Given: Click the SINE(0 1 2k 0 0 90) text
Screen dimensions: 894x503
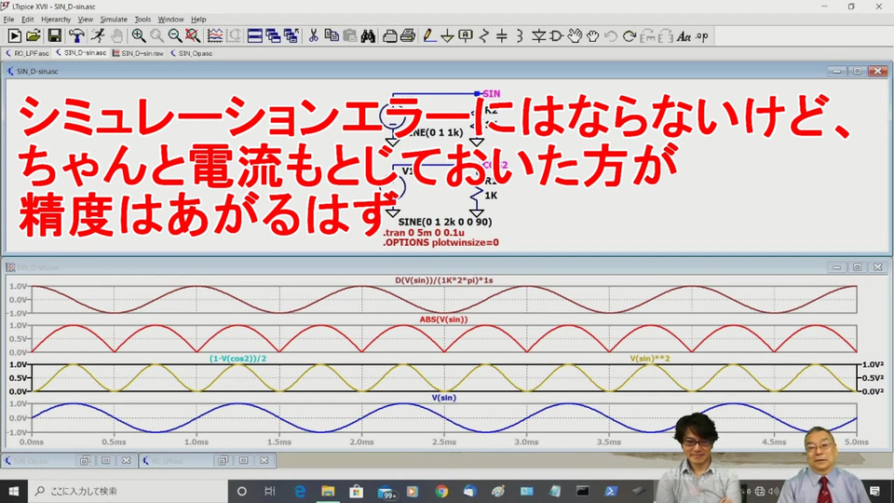Looking at the screenshot, I should pyautogui.click(x=445, y=222).
